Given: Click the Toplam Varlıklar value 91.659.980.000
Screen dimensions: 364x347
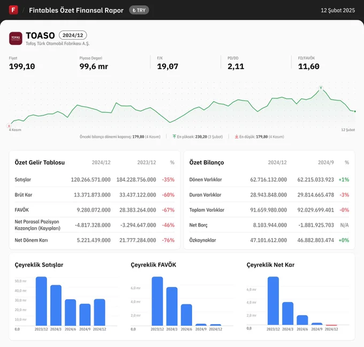Looking at the screenshot, I should click(269, 210).
